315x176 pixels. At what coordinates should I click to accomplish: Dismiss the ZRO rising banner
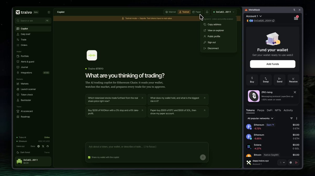tap(295, 92)
